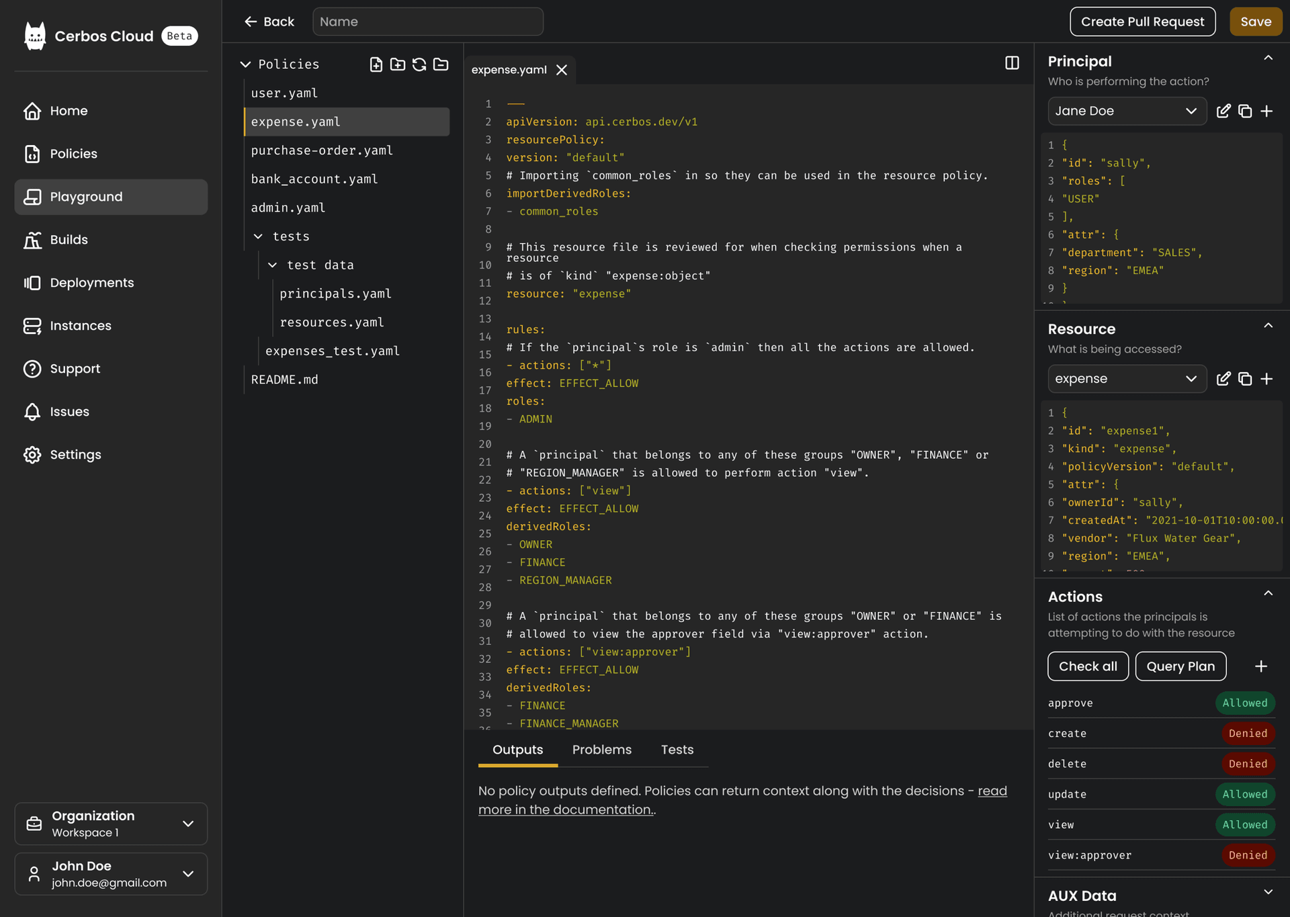
Task: Open the John Doe account menu
Action: click(x=111, y=874)
